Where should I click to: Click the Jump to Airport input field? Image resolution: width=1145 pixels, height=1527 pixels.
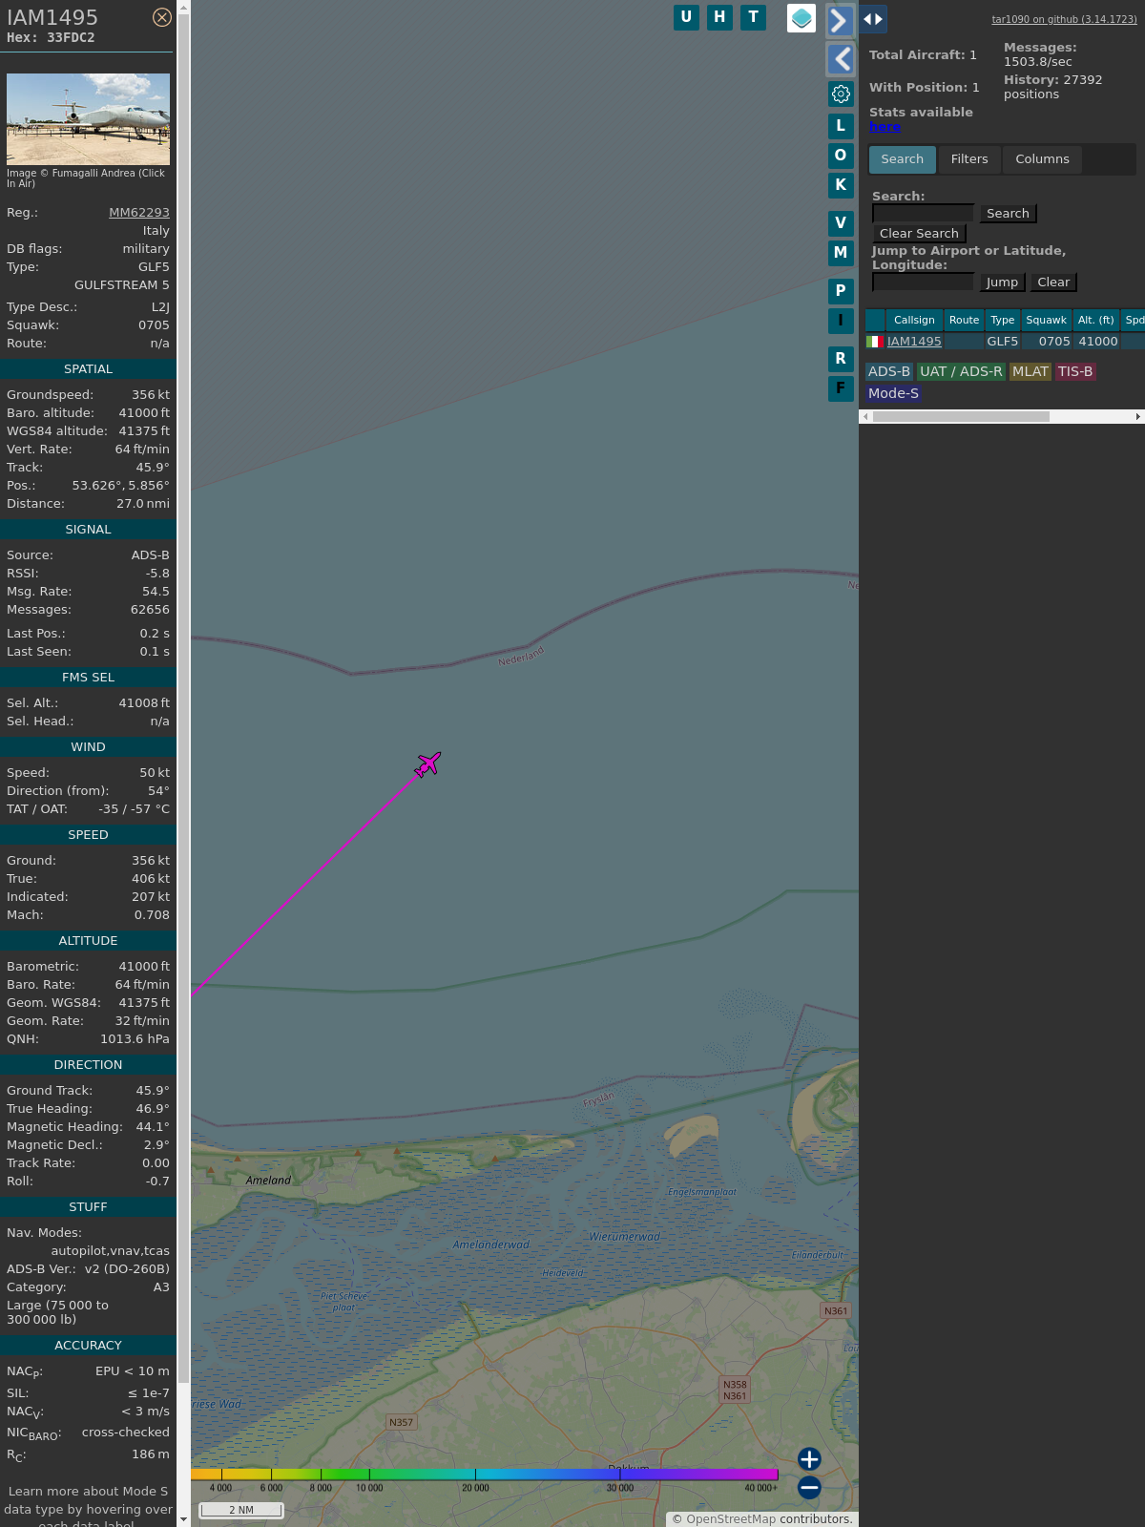[x=923, y=282]
